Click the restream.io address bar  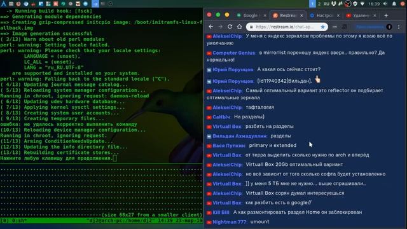[287, 27]
